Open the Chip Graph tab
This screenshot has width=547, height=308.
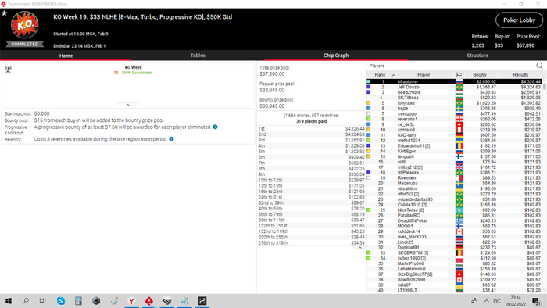[x=336, y=56]
